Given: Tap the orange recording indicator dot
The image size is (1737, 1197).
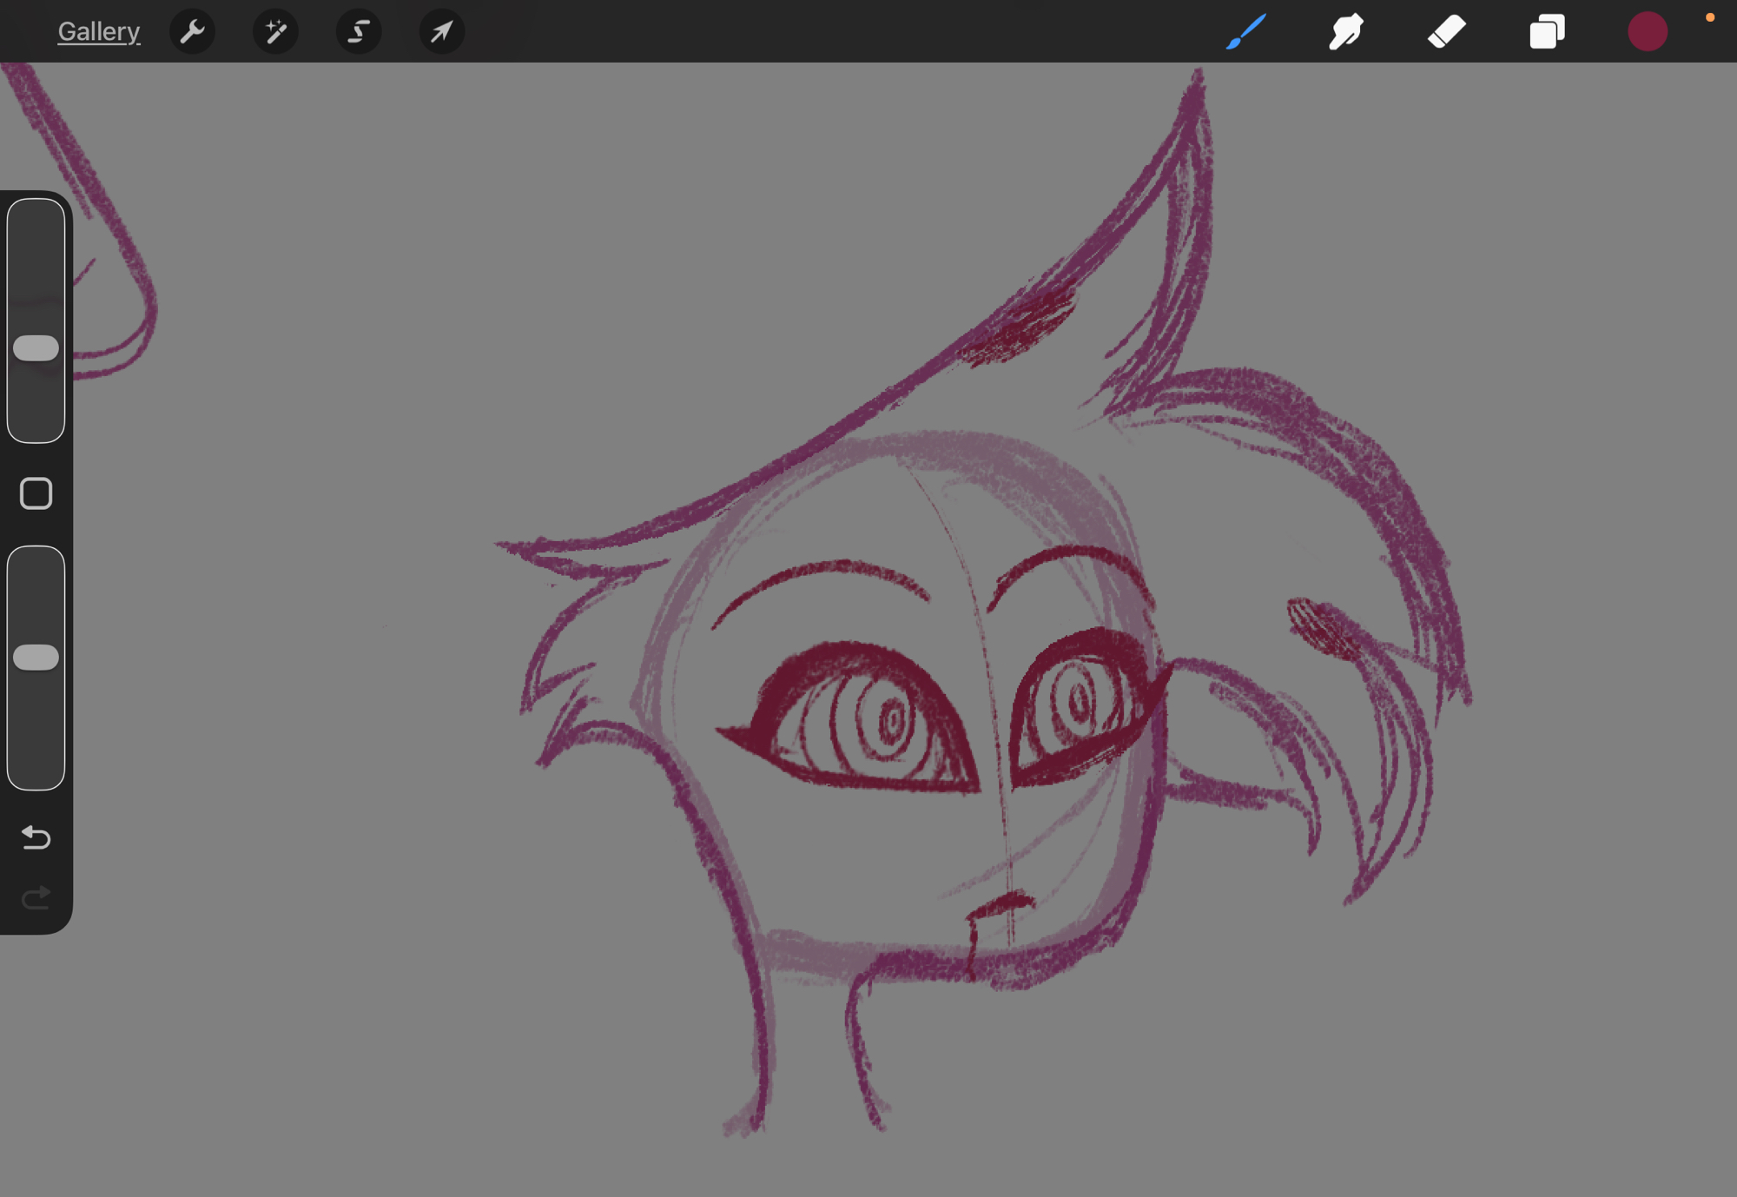Looking at the screenshot, I should click(1710, 17).
